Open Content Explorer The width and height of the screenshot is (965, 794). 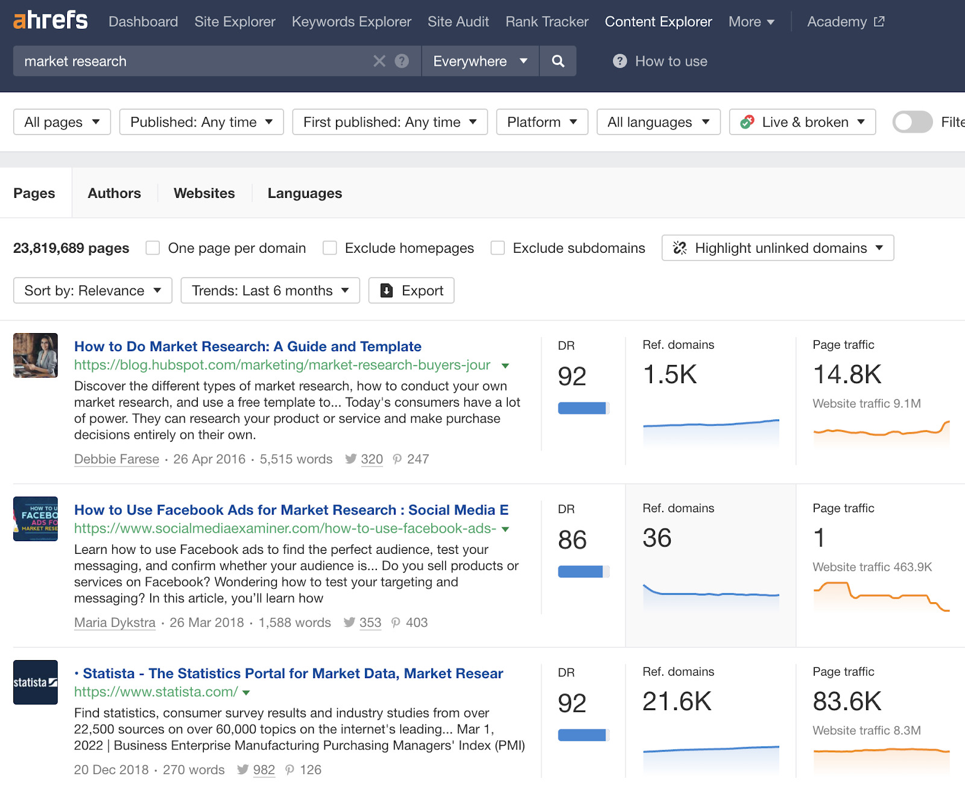[659, 22]
